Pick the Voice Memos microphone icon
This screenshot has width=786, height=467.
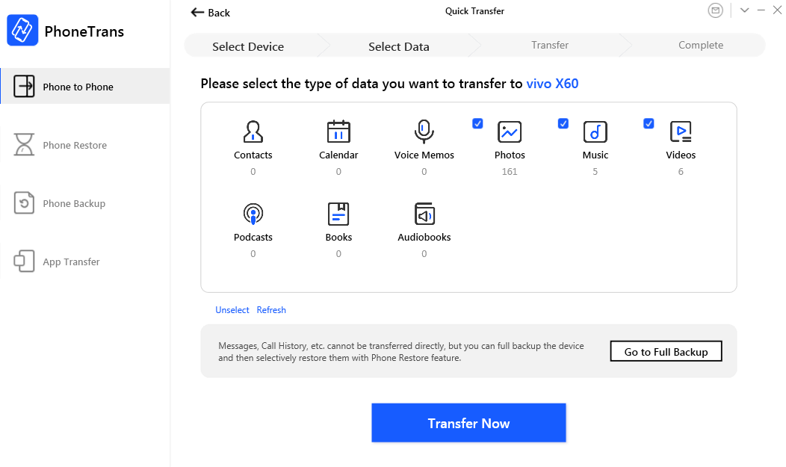coord(424,132)
